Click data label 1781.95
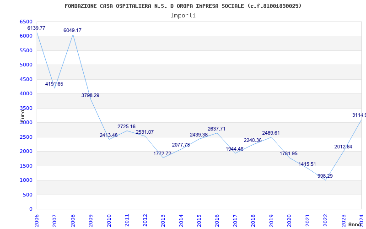This screenshot has height=229, width=366. [x=289, y=154]
